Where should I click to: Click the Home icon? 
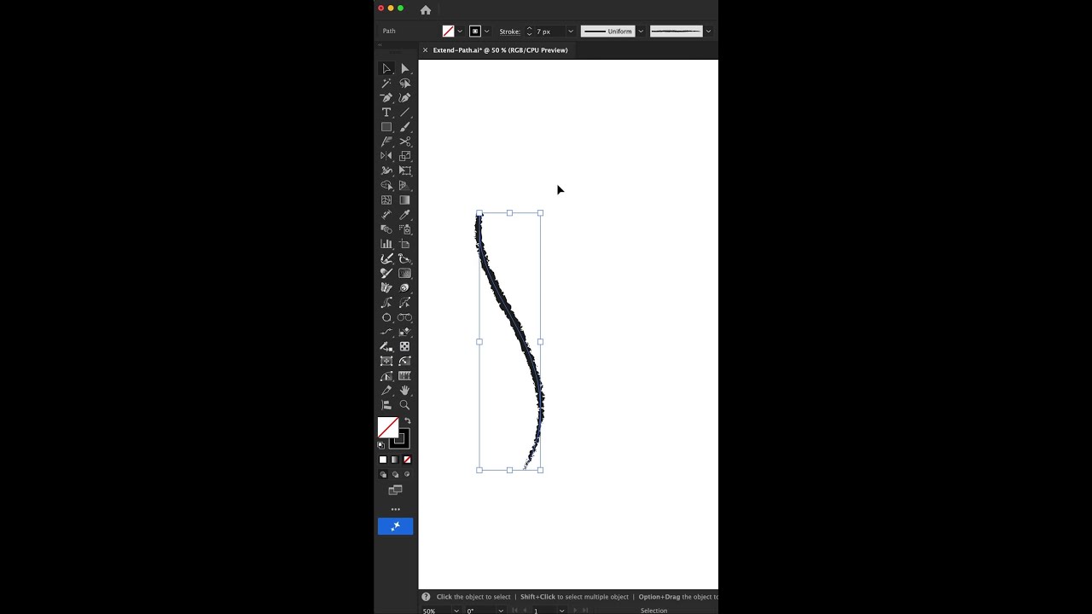click(x=426, y=10)
